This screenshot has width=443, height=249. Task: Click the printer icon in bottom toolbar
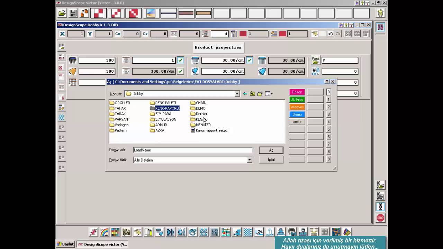click(x=292, y=232)
